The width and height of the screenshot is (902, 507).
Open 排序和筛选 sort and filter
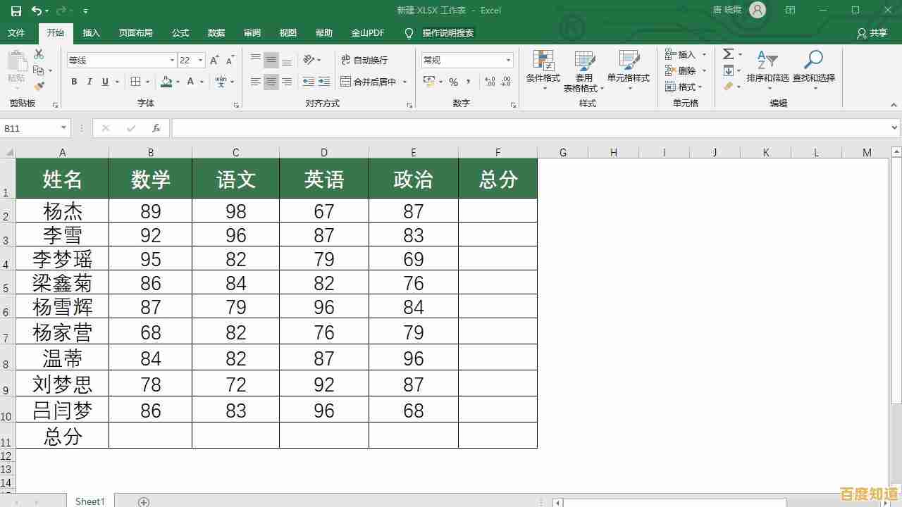click(x=768, y=67)
